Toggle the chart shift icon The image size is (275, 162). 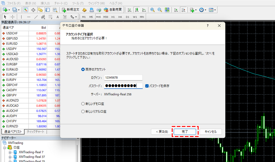(x=183, y=10)
